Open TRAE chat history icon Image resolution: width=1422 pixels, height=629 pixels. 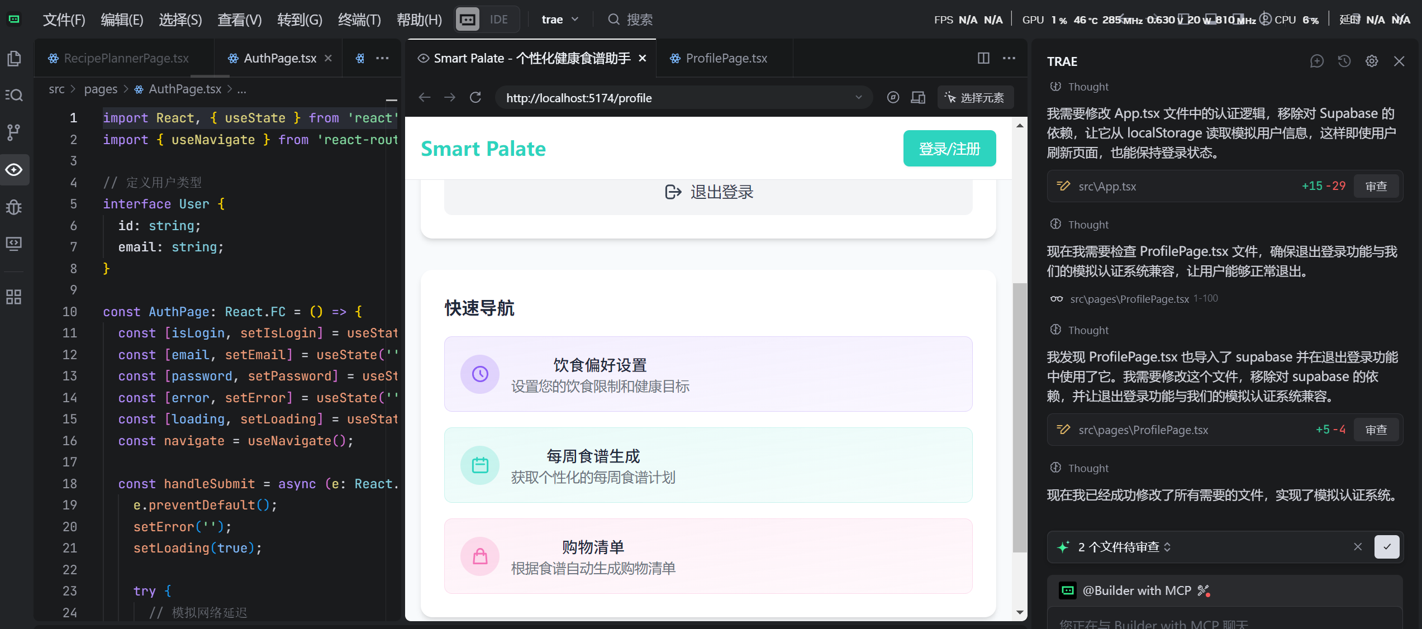(1344, 61)
